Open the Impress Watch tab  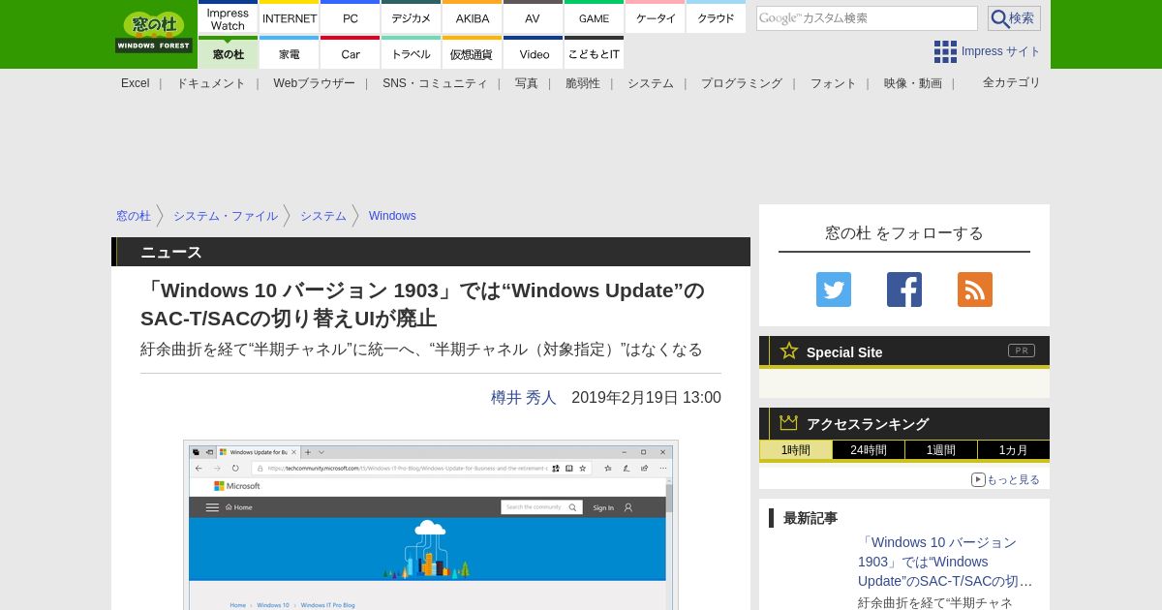(x=229, y=18)
